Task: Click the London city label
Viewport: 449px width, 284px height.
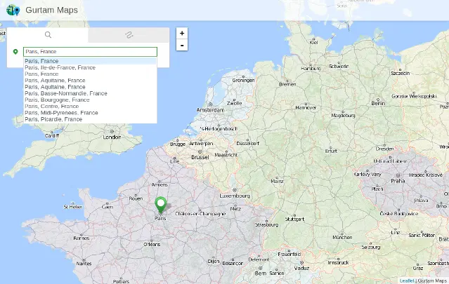Action: (x=112, y=137)
